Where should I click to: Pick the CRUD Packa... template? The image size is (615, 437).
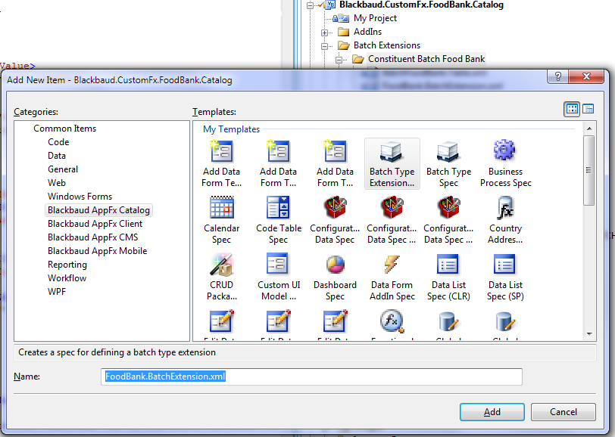click(x=222, y=277)
